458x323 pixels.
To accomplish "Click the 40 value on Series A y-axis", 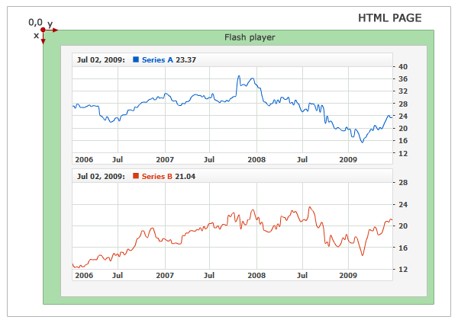I will pos(402,66).
